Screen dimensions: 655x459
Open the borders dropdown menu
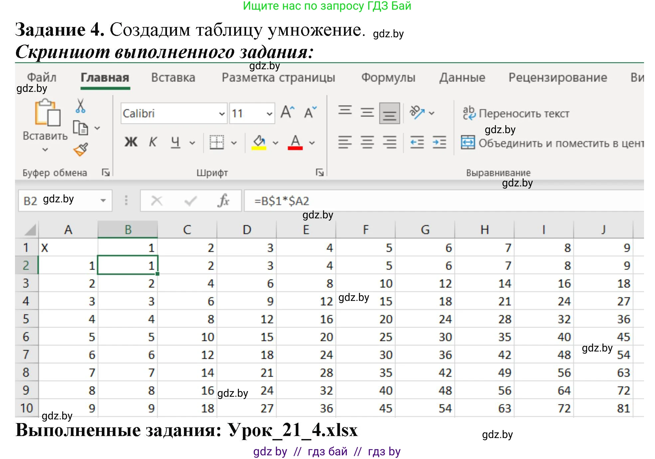pyautogui.click(x=234, y=142)
